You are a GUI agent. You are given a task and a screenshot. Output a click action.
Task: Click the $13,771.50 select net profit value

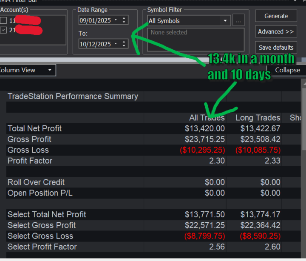tap(205, 214)
